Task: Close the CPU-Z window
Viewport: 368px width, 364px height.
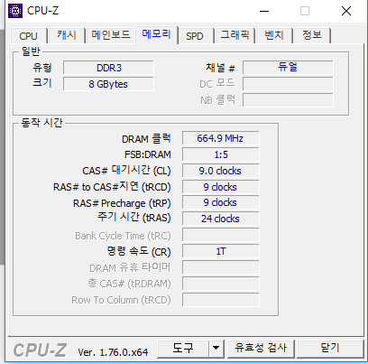Action: coord(346,11)
